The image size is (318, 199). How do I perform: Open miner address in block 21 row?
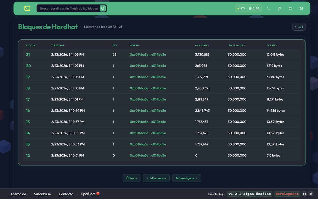tap(148, 54)
